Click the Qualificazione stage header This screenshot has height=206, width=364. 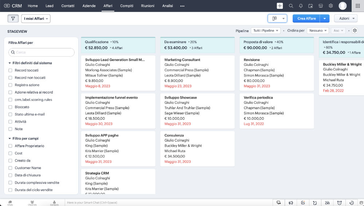coord(118,45)
